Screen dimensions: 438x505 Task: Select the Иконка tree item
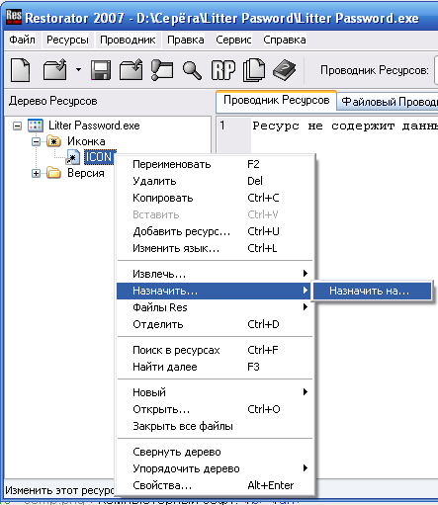point(86,141)
